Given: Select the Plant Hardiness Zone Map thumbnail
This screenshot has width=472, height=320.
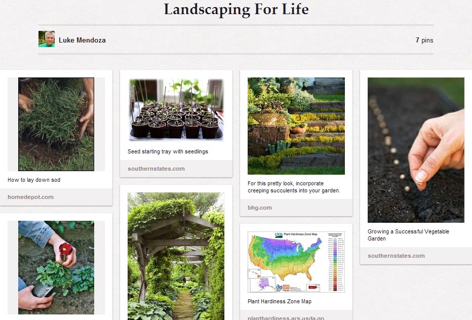Looking at the screenshot, I should tap(296, 261).
